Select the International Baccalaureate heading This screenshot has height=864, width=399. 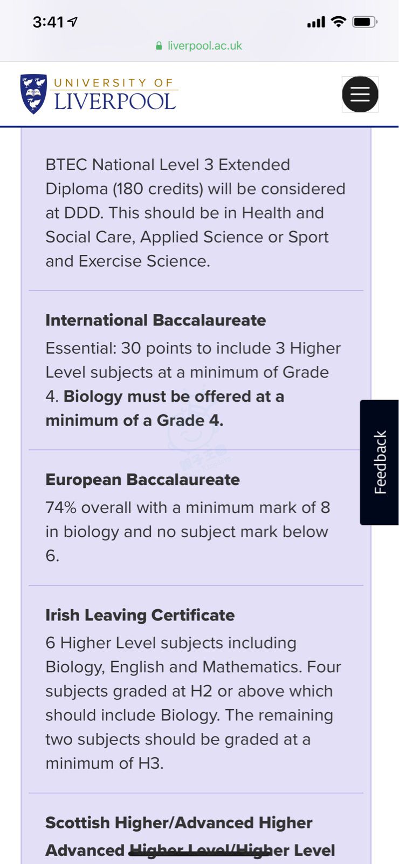click(156, 320)
